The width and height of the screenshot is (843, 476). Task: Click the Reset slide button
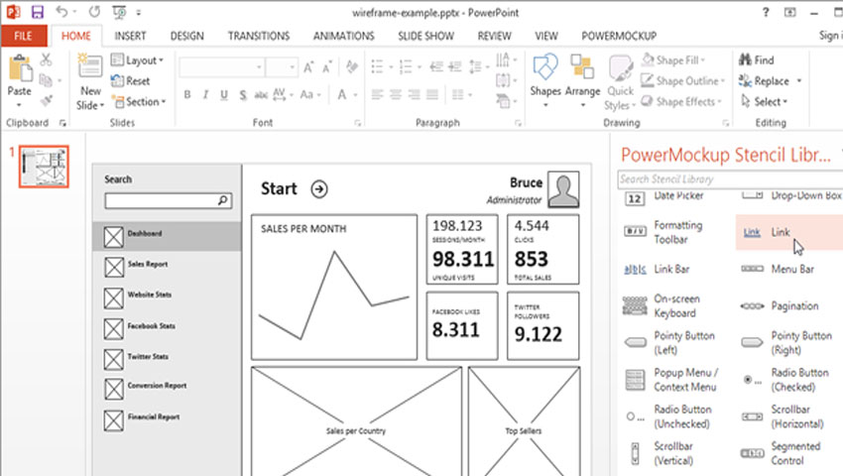coord(131,81)
